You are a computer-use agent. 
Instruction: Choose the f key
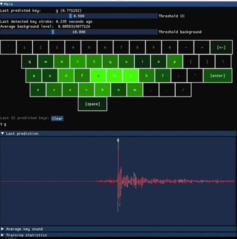[x=82, y=75]
